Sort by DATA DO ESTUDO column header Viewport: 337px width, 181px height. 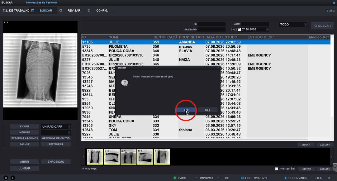(x=221, y=37)
